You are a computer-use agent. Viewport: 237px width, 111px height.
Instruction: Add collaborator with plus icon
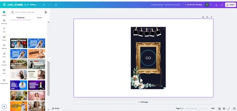click(211, 5)
